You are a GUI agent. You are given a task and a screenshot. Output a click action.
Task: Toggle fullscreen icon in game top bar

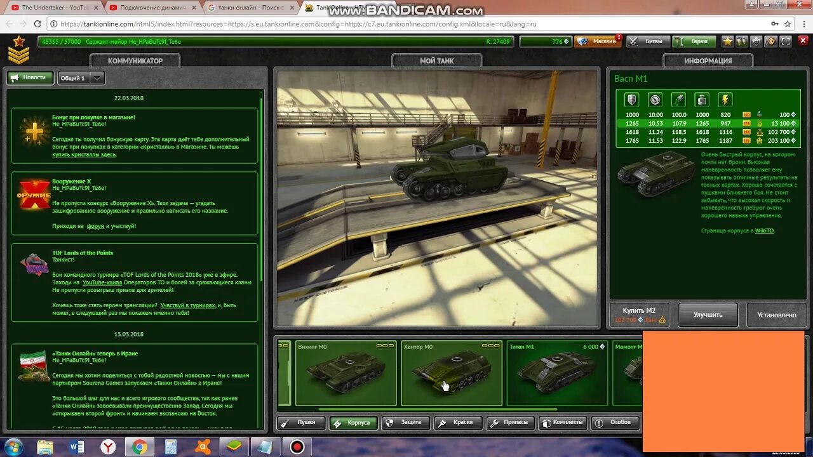pos(786,41)
